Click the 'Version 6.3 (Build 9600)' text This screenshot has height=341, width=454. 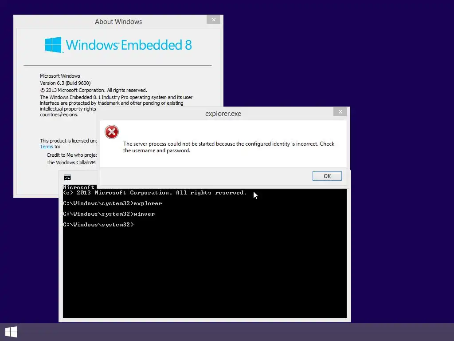(x=65, y=83)
